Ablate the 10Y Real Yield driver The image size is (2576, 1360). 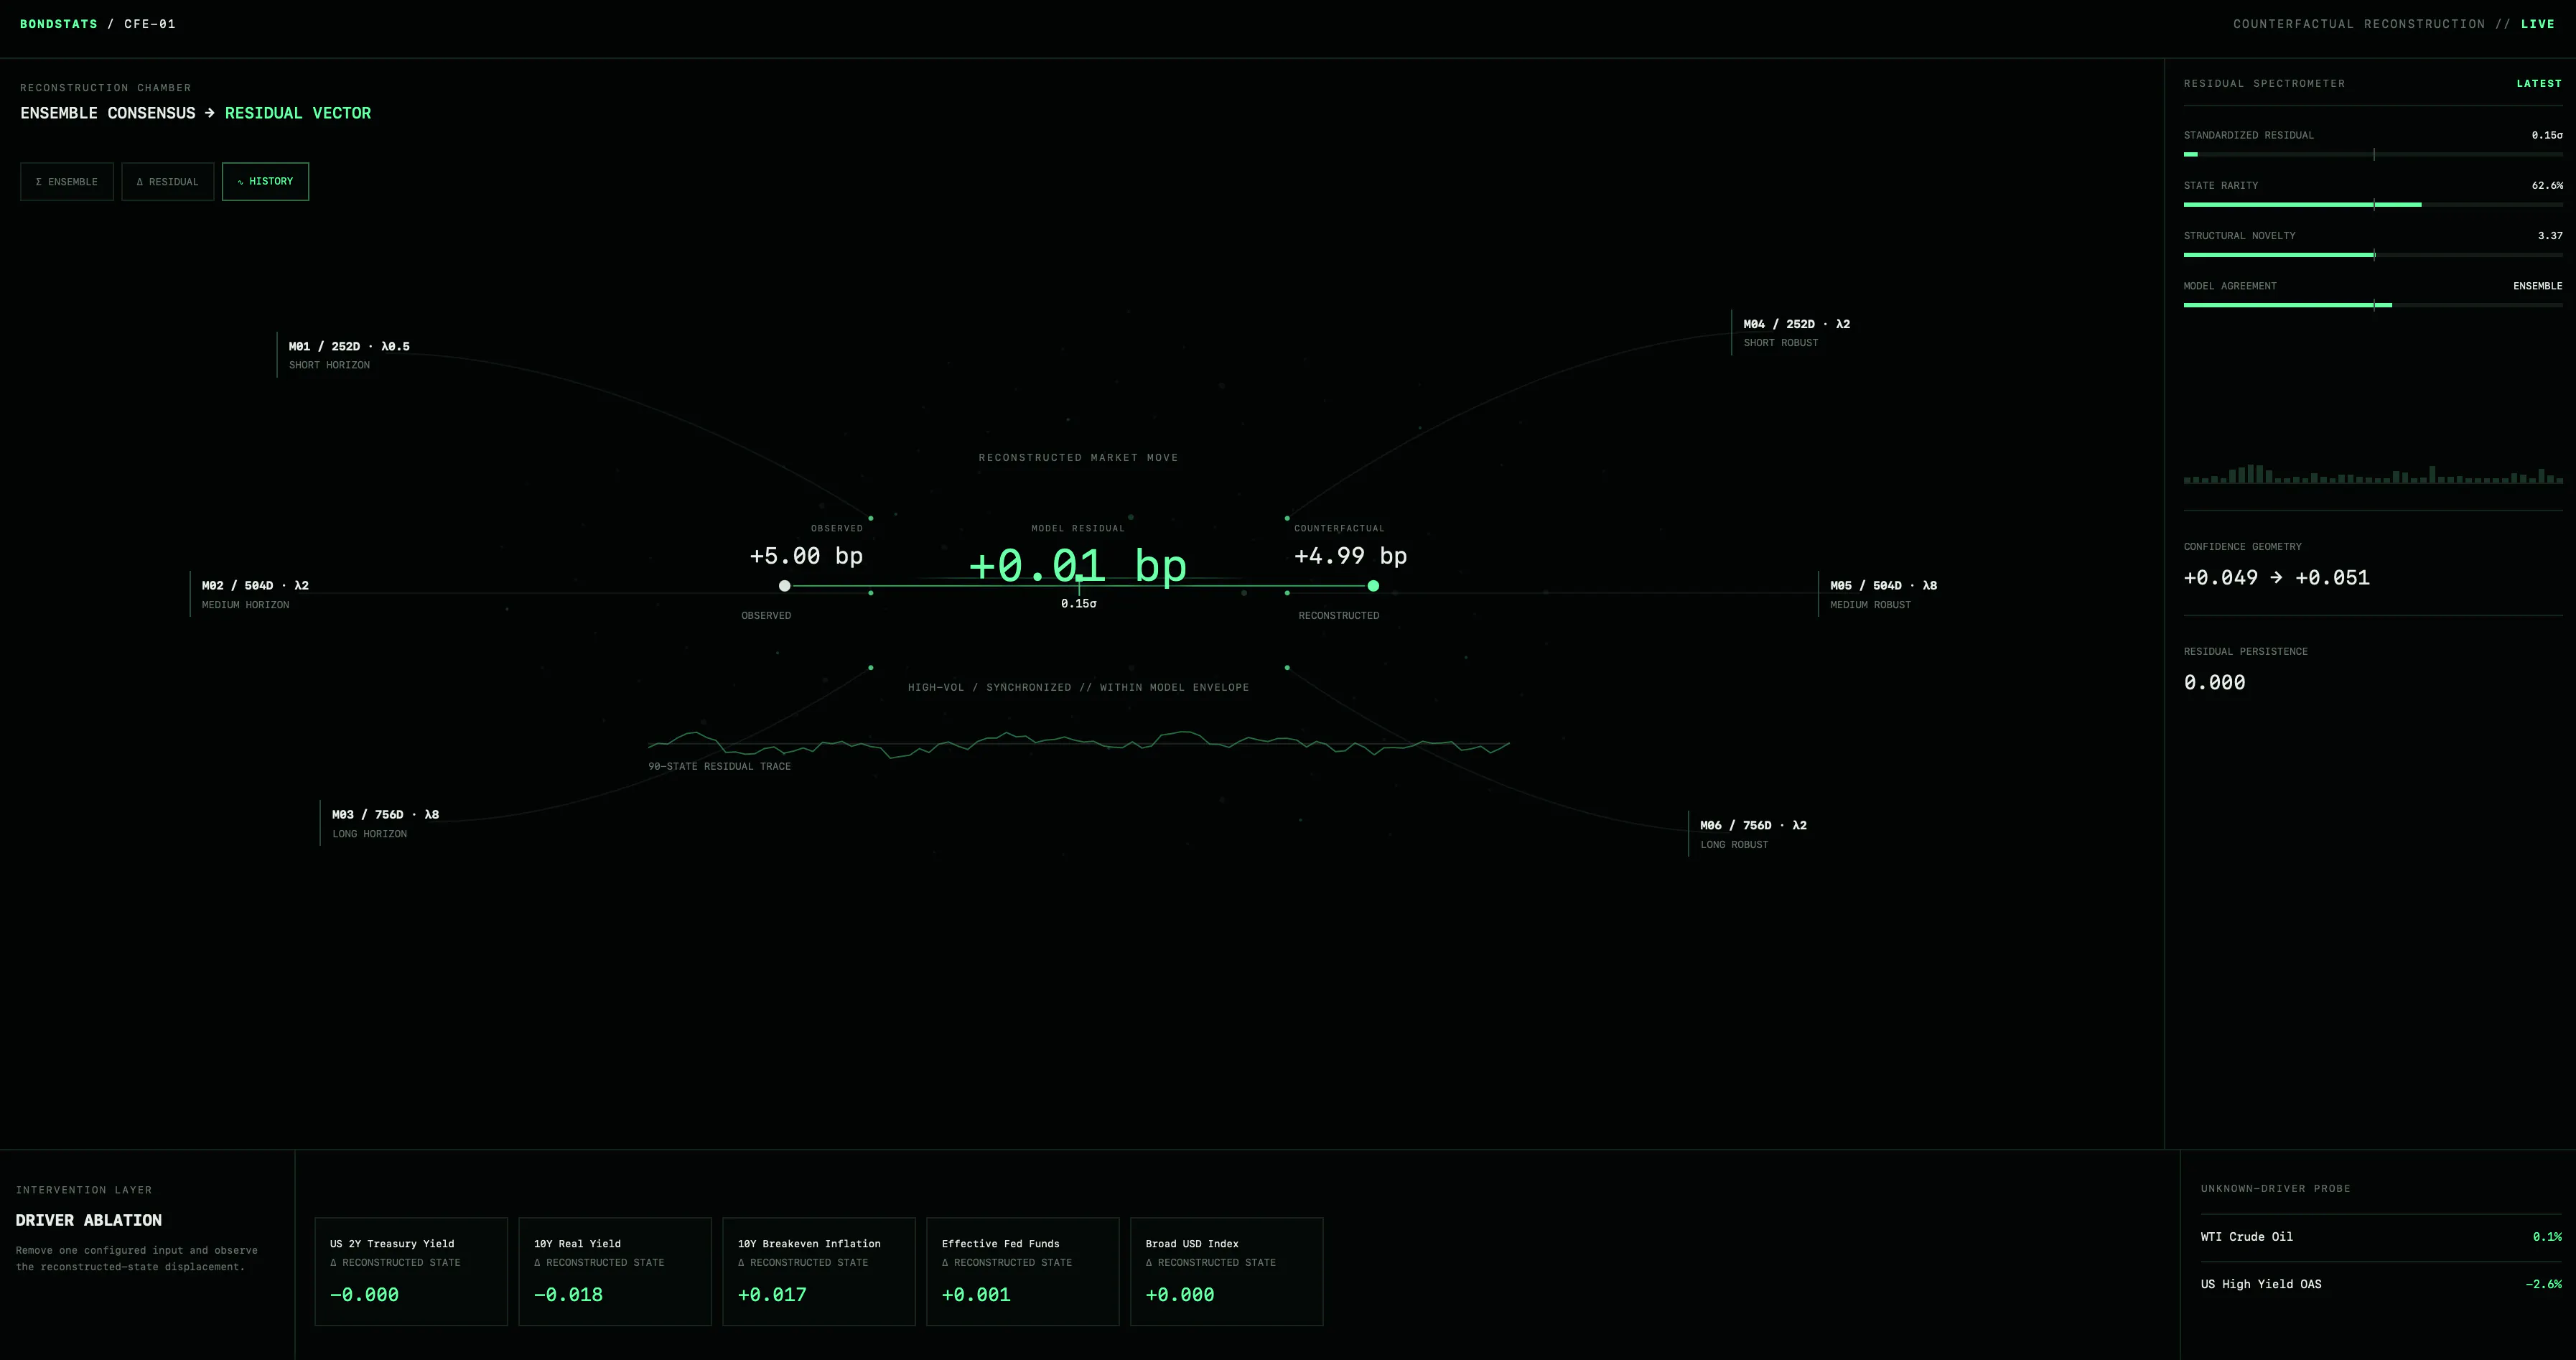pyautogui.click(x=615, y=1271)
